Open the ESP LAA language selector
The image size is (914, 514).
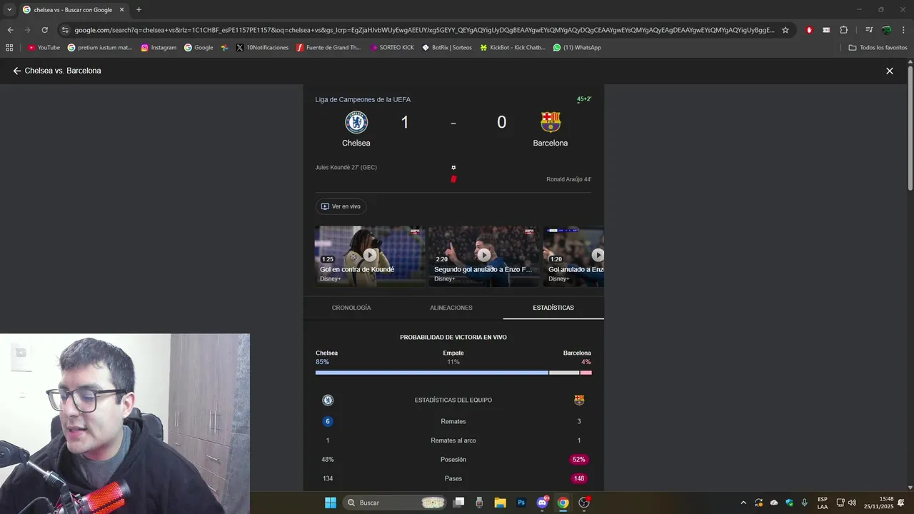tap(823, 503)
